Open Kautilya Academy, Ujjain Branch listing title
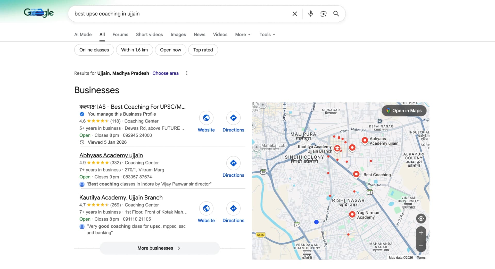The height and width of the screenshot is (269, 495). pos(121,198)
